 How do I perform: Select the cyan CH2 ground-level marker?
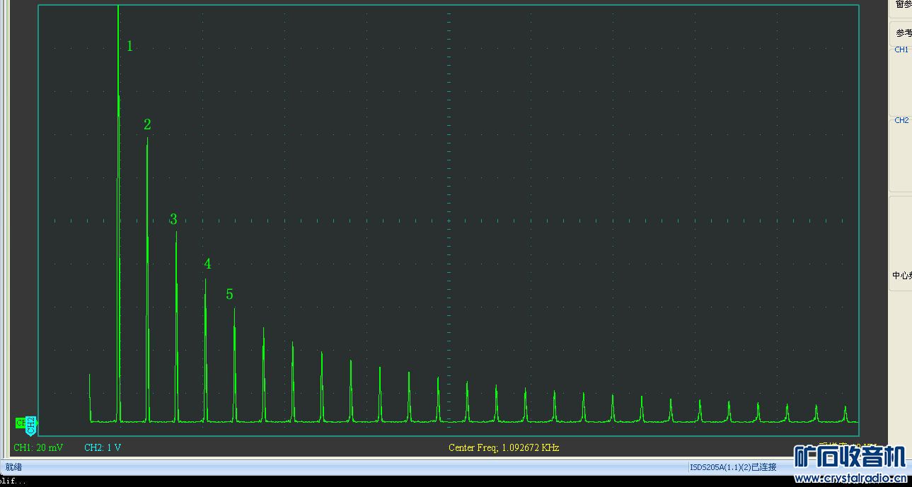point(31,426)
